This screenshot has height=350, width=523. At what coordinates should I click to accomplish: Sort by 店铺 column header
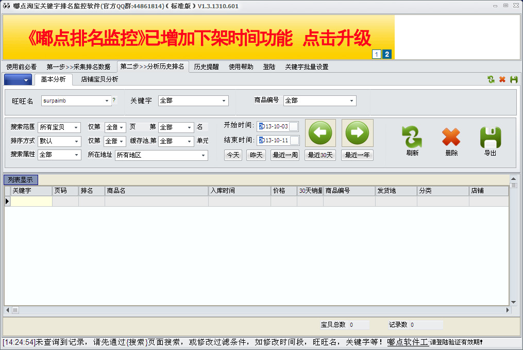tap(488, 191)
